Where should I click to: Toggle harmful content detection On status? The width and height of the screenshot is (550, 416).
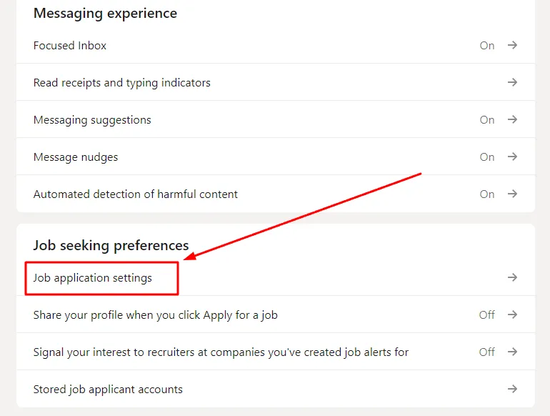click(487, 194)
